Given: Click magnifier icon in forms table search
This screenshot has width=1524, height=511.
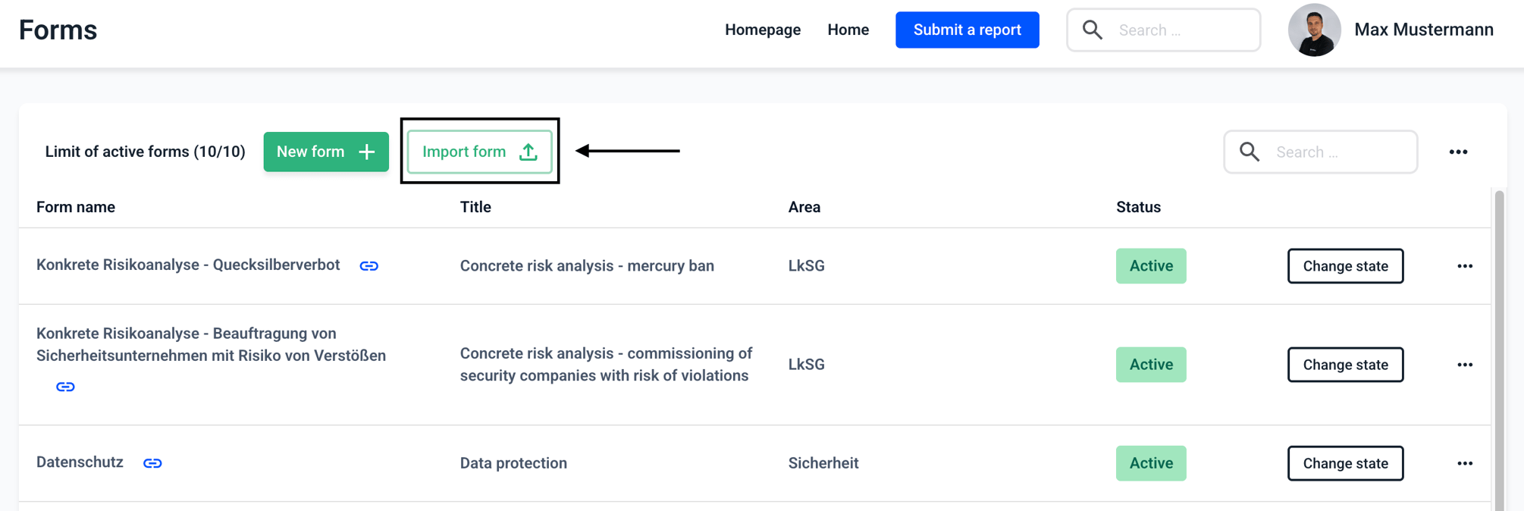Looking at the screenshot, I should click(x=1250, y=152).
